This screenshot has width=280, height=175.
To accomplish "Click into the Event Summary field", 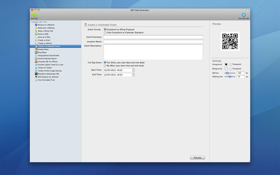I will (153, 37).
